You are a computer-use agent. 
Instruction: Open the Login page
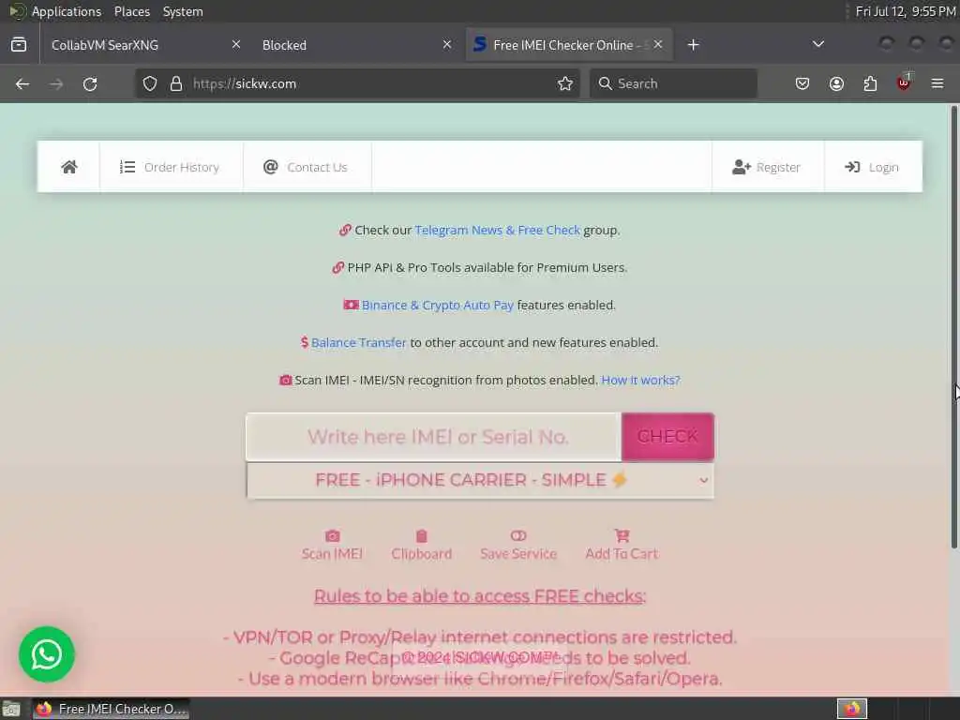coord(871,167)
